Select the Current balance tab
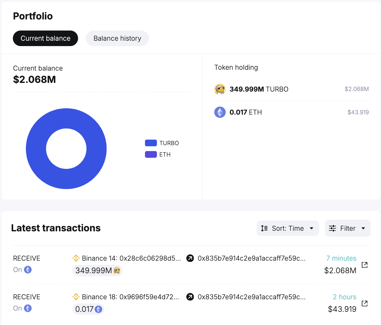The width and height of the screenshot is (381, 325). tap(45, 38)
